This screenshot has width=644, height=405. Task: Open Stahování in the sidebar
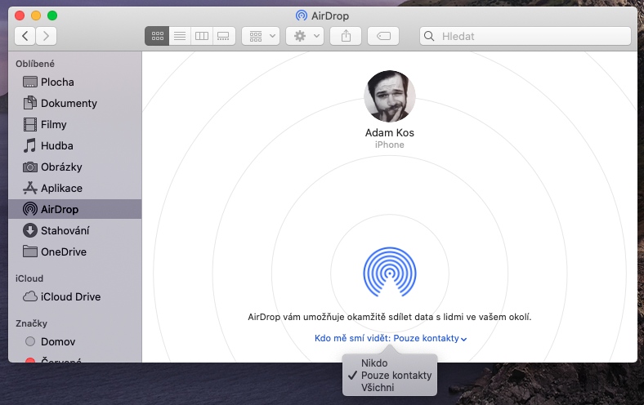65,230
